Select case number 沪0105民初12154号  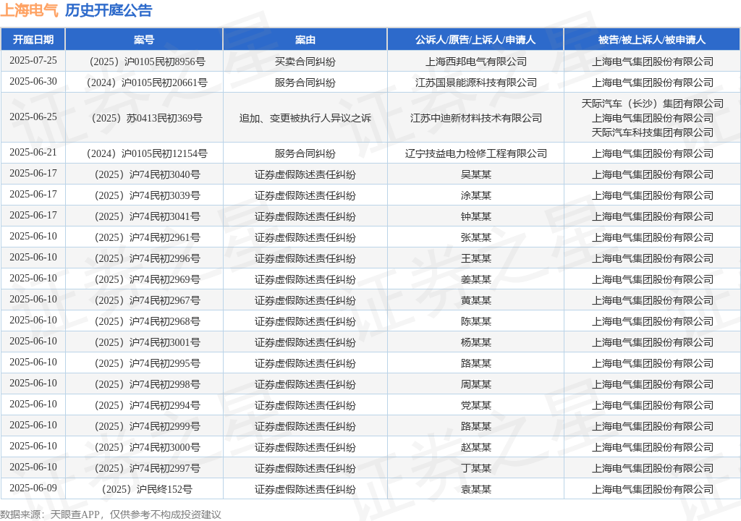tap(147, 153)
